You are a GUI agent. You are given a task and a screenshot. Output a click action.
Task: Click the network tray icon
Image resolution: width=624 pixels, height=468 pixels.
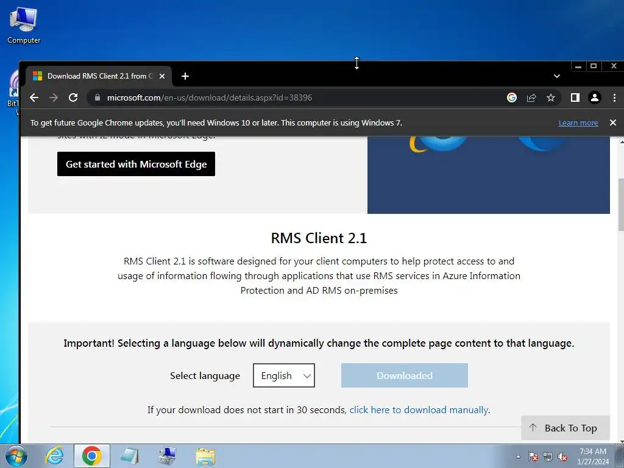click(548, 456)
